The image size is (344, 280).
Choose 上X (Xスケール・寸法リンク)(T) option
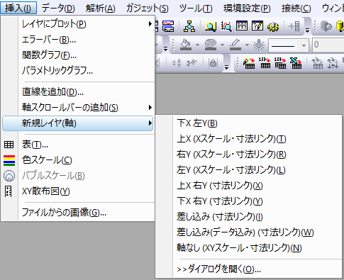coord(249,139)
